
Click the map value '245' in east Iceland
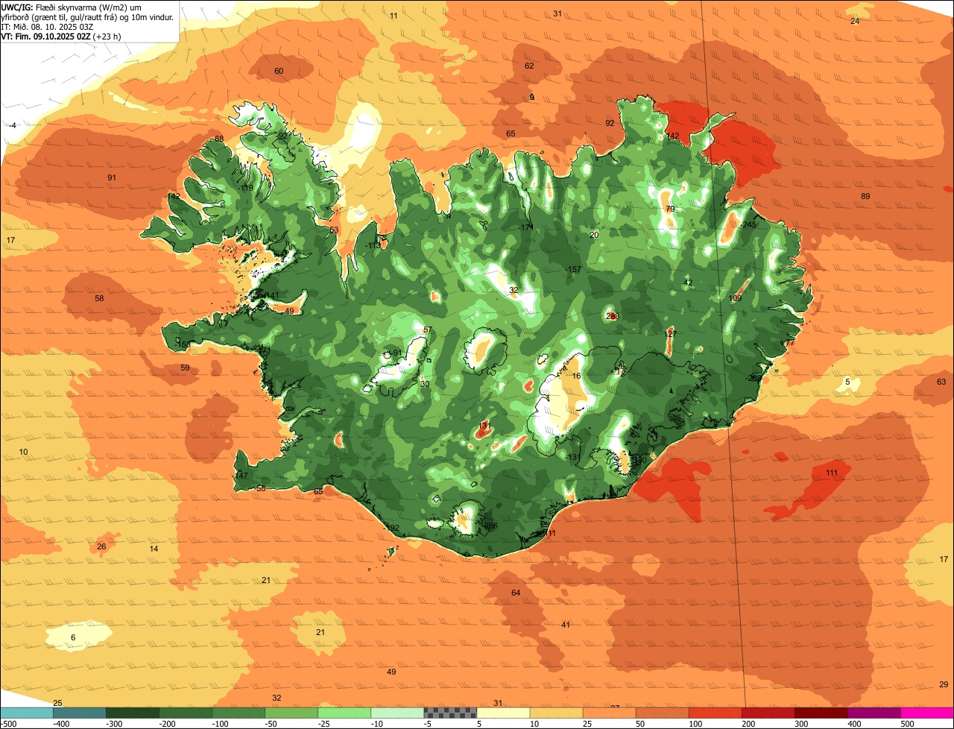(x=749, y=224)
